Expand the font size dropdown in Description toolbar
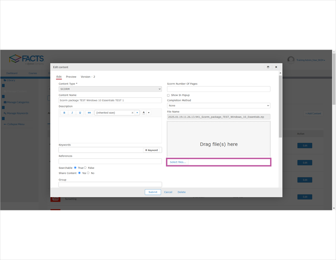The width and height of the screenshot is (336, 260). pyautogui.click(x=137, y=112)
